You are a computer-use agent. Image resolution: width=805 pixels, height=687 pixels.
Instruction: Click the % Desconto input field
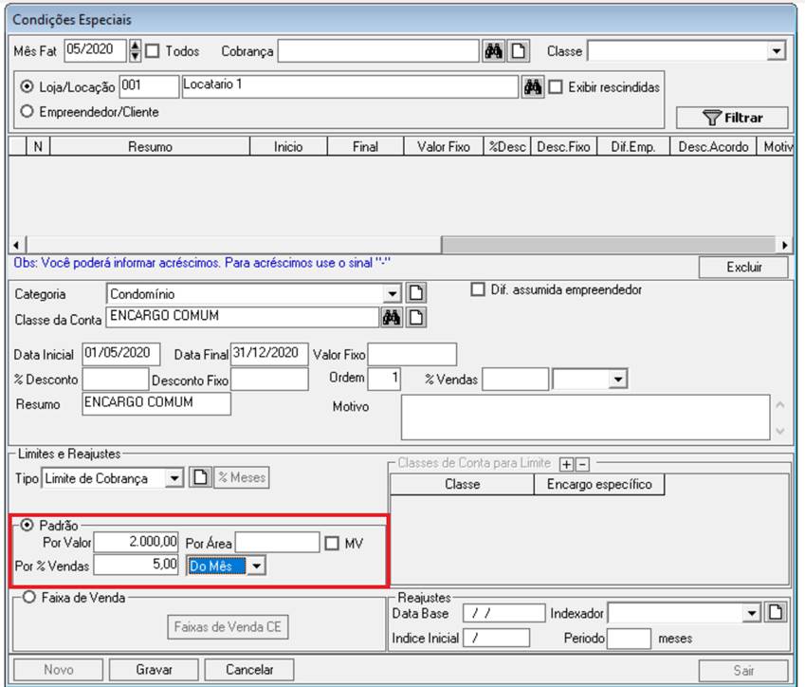pyautogui.click(x=116, y=380)
